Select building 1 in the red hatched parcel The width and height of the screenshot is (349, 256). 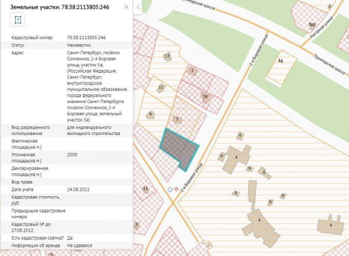[191, 70]
